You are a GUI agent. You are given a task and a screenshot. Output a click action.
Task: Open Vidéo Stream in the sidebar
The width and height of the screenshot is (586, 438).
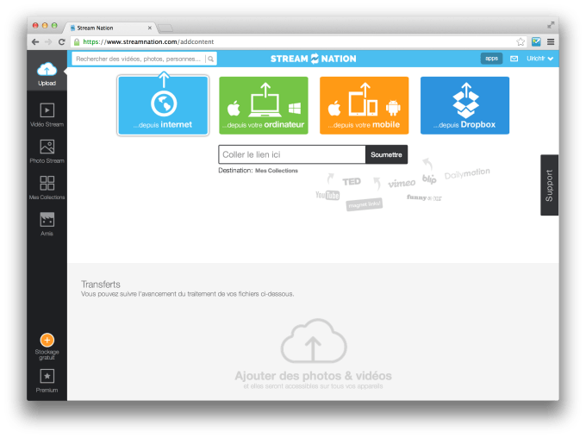47,115
